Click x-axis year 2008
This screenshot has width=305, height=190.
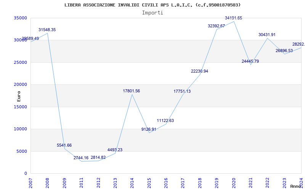click(47, 183)
